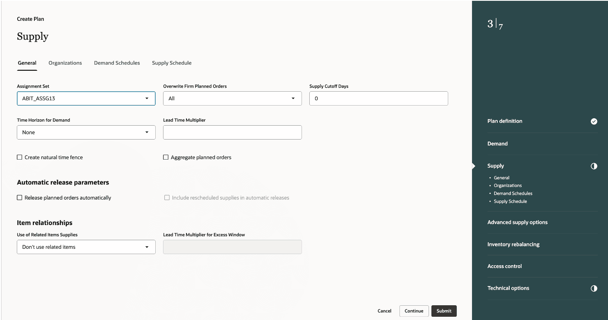The width and height of the screenshot is (608, 320).
Task: Check the Aggregate planned orders box
Action: click(166, 157)
